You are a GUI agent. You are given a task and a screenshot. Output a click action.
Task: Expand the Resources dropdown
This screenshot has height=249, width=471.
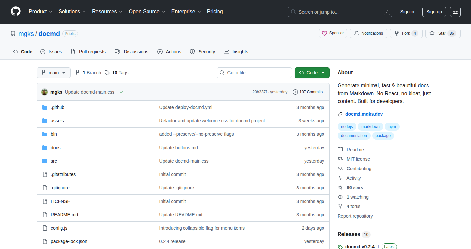(x=107, y=12)
